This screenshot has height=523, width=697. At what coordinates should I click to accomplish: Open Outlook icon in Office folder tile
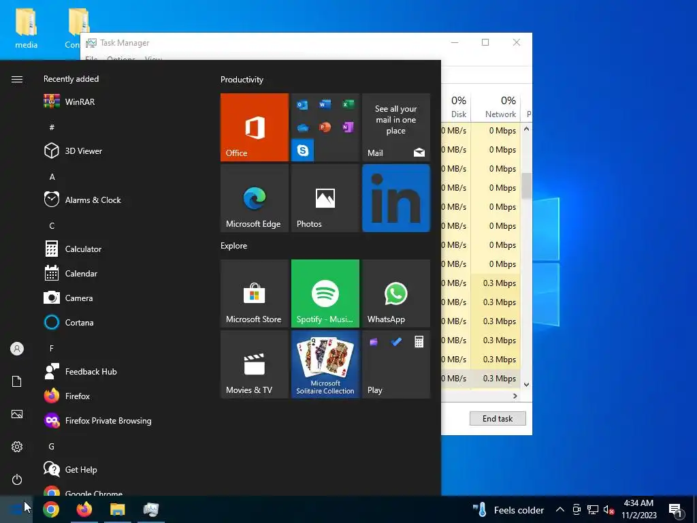[x=302, y=105]
